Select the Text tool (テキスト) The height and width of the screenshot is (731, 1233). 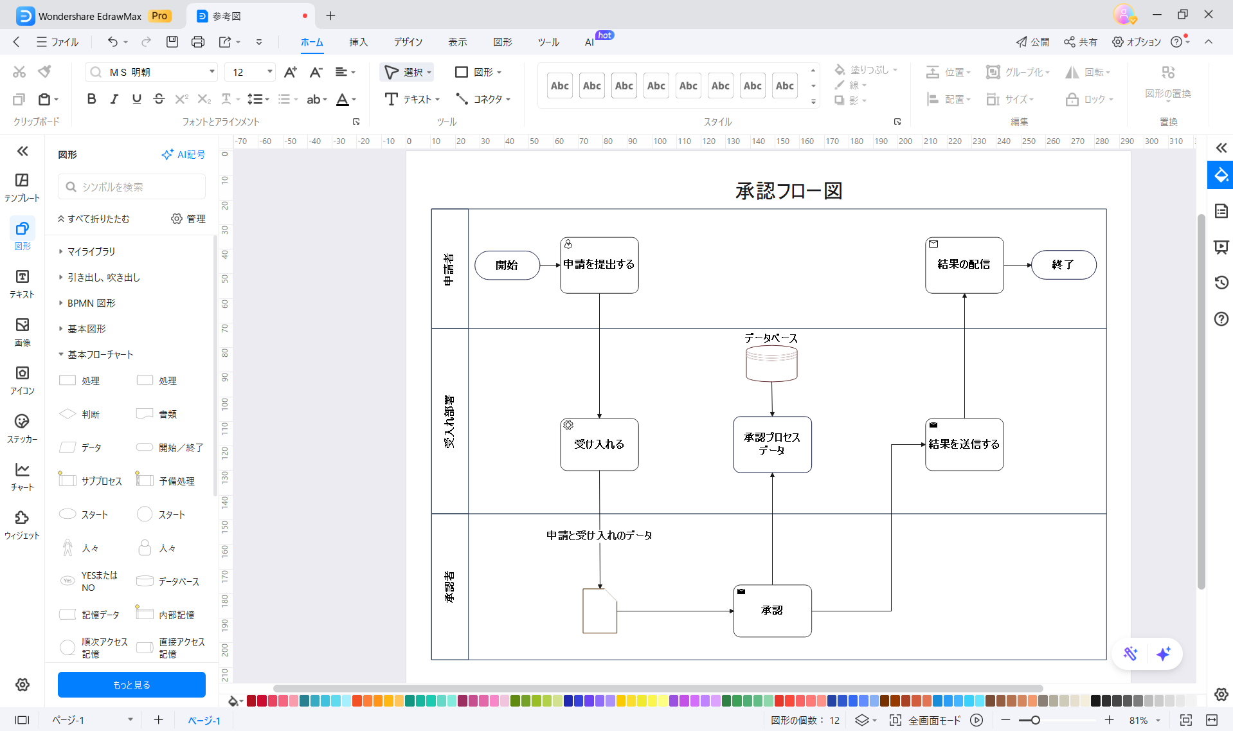click(x=411, y=99)
